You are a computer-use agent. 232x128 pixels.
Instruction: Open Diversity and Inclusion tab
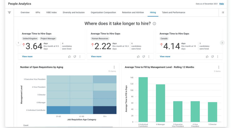[74, 13]
